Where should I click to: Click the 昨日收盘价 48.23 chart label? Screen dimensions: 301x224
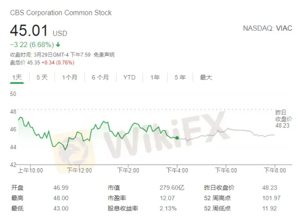point(283,119)
